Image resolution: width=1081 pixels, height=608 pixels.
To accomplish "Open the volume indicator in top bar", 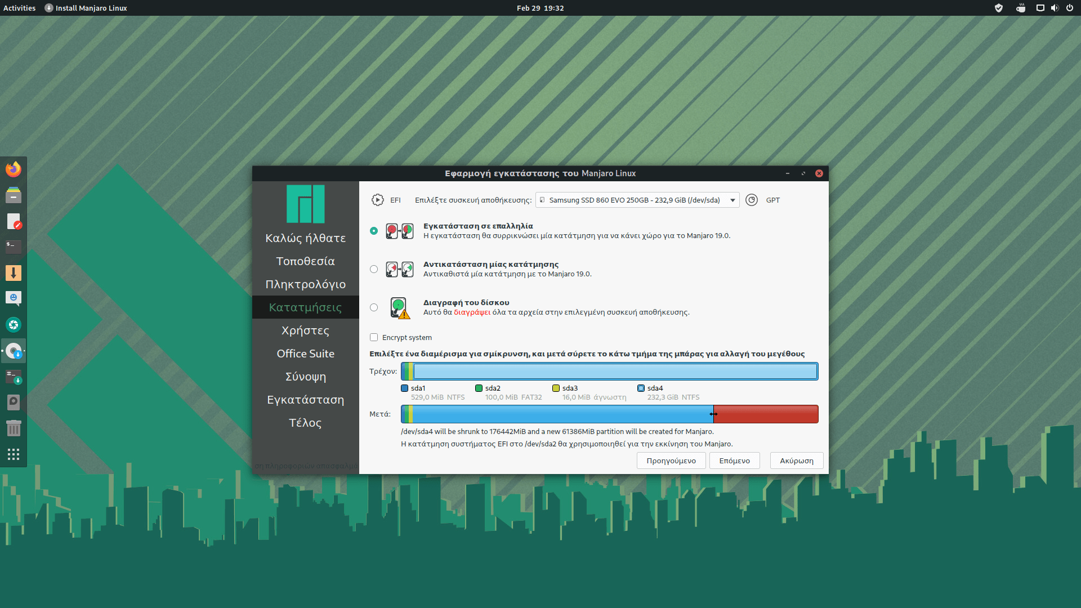I will pos(1055,8).
